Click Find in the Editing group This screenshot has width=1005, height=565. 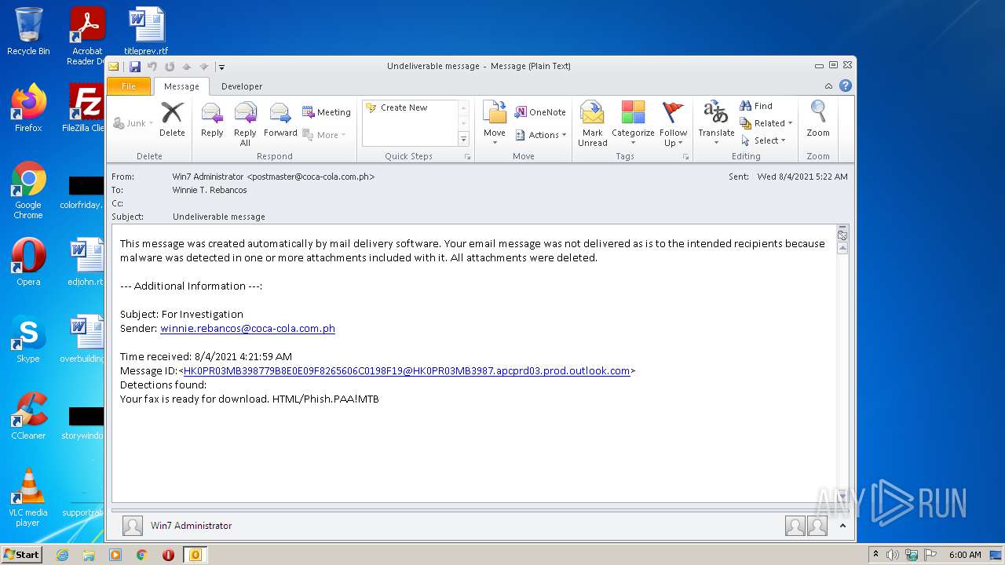[x=756, y=106]
